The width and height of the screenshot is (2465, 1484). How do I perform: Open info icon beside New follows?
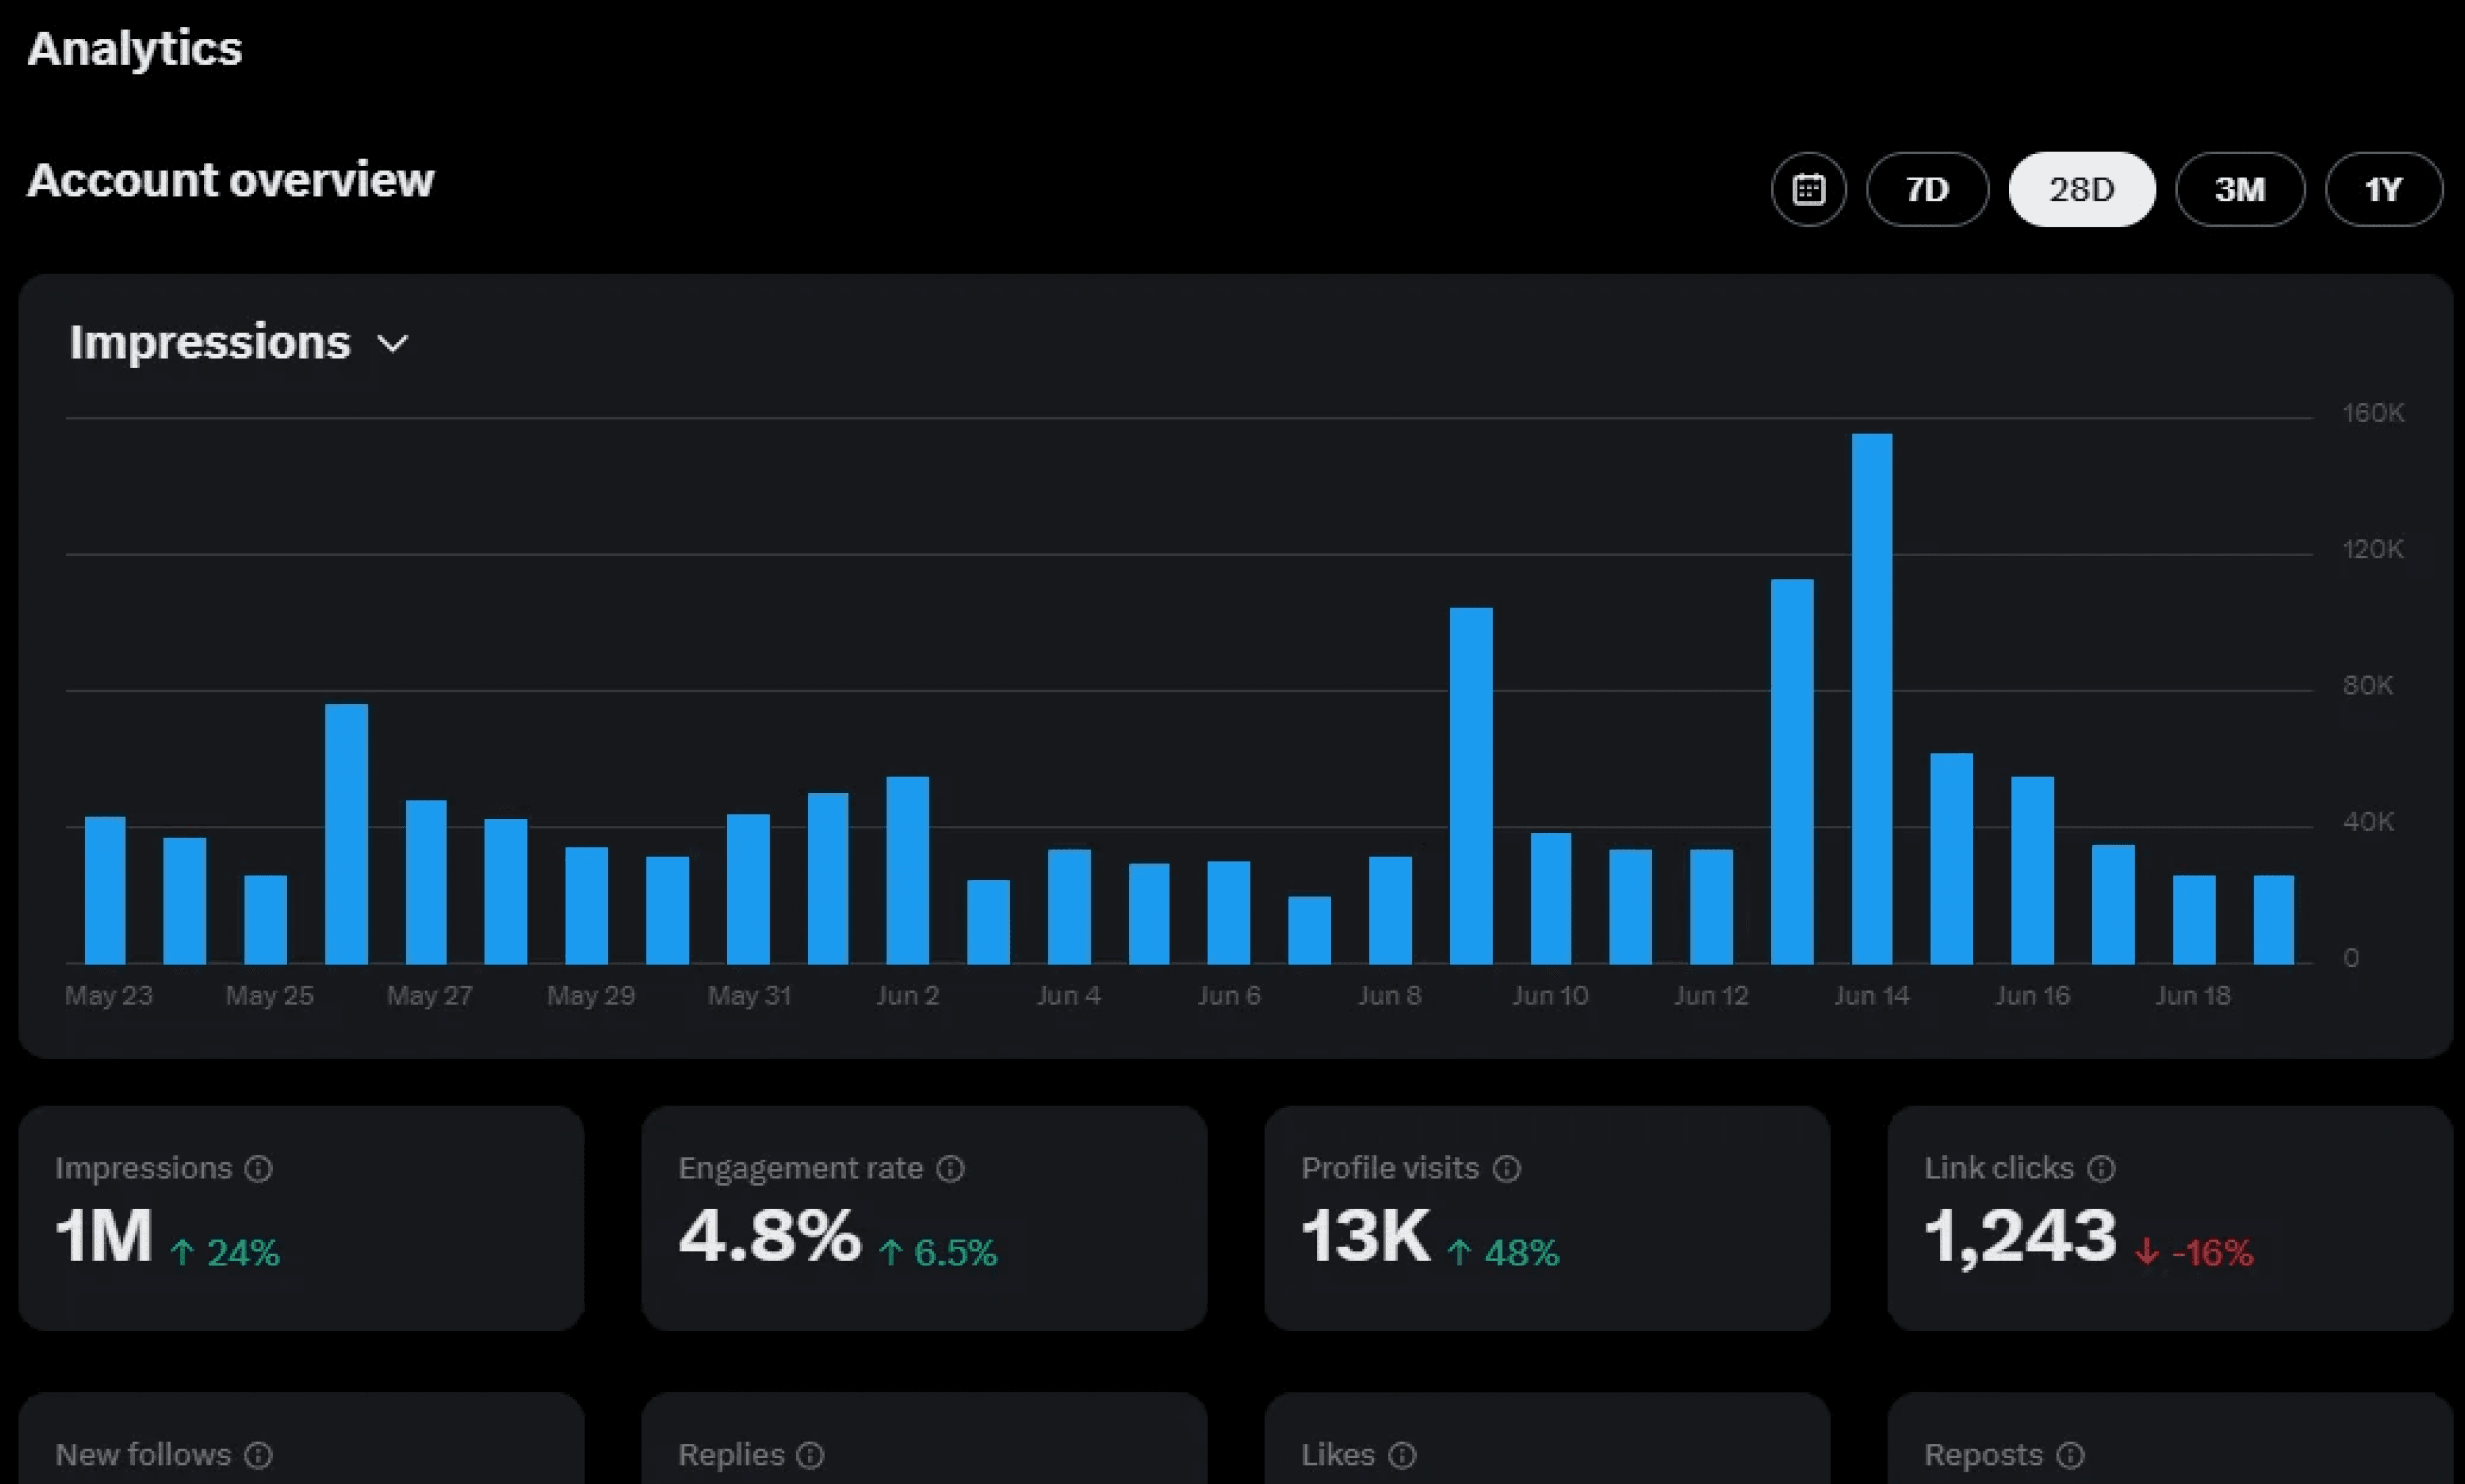click(x=258, y=1455)
